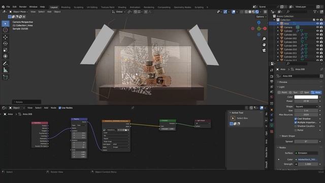The width and height of the screenshot is (325, 183).
Task: Set light type to Point
Action: coord(282,93)
